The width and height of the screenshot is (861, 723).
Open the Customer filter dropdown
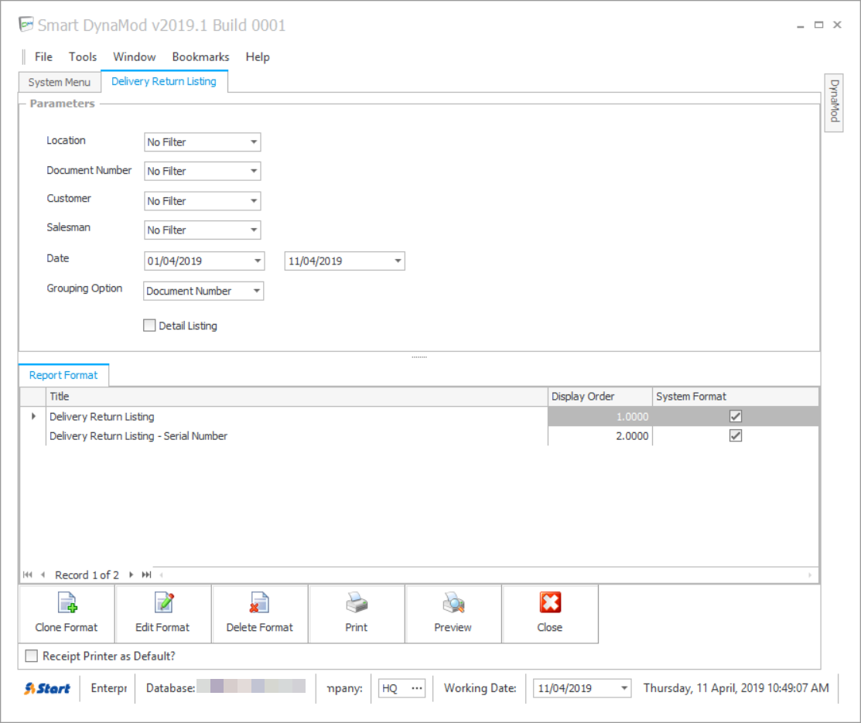tap(254, 201)
